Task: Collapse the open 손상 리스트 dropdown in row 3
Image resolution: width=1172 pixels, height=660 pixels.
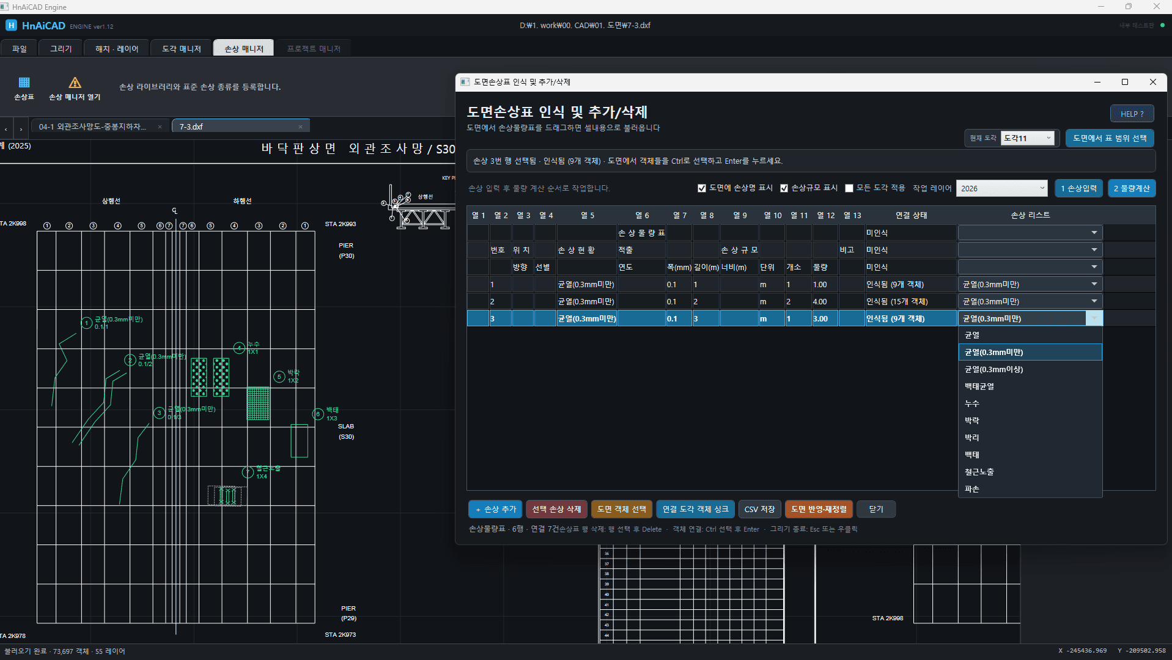Action: click(x=1094, y=318)
